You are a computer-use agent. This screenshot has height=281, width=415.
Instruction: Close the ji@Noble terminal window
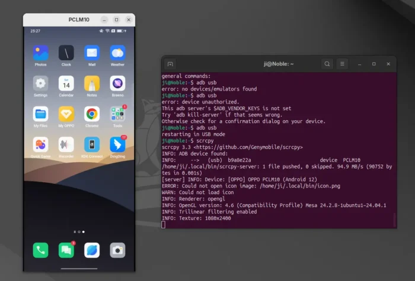pyautogui.click(x=388, y=64)
